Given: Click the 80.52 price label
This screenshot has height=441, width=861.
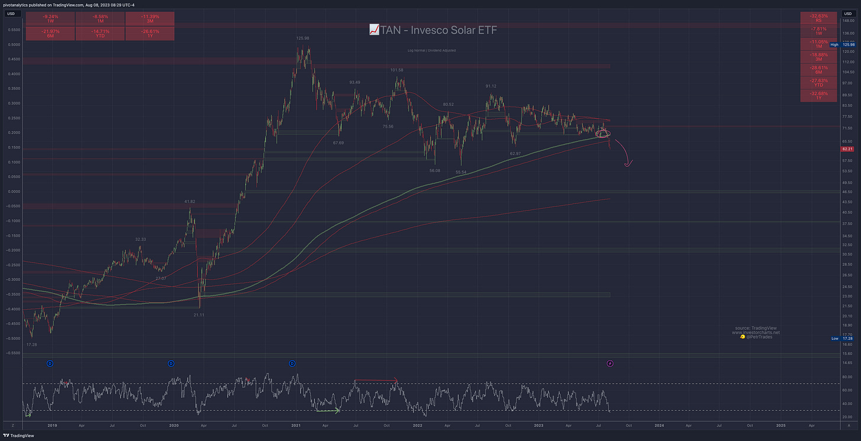Looking at the screenshot, I should click(x=448, y=105).
